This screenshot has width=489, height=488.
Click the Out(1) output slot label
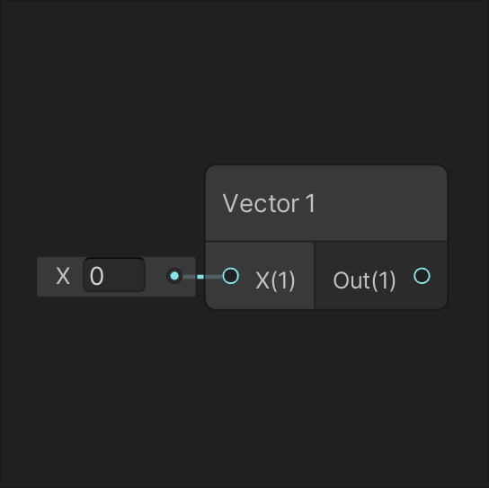tap(364, 280)
